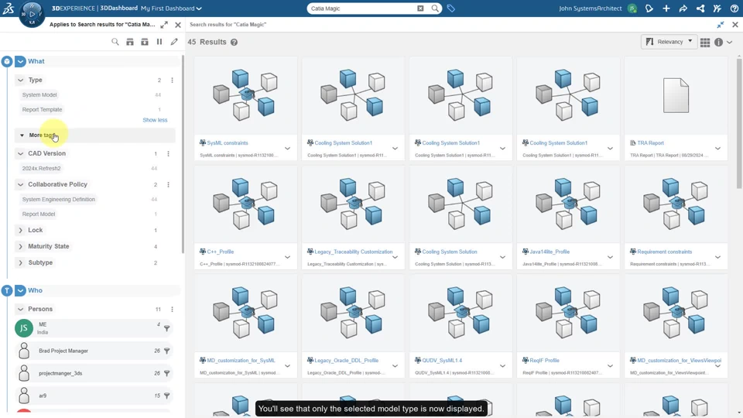Click the Catia Magic search input field
The width and height of the screenshot is (743, 418).
point(362,8)
